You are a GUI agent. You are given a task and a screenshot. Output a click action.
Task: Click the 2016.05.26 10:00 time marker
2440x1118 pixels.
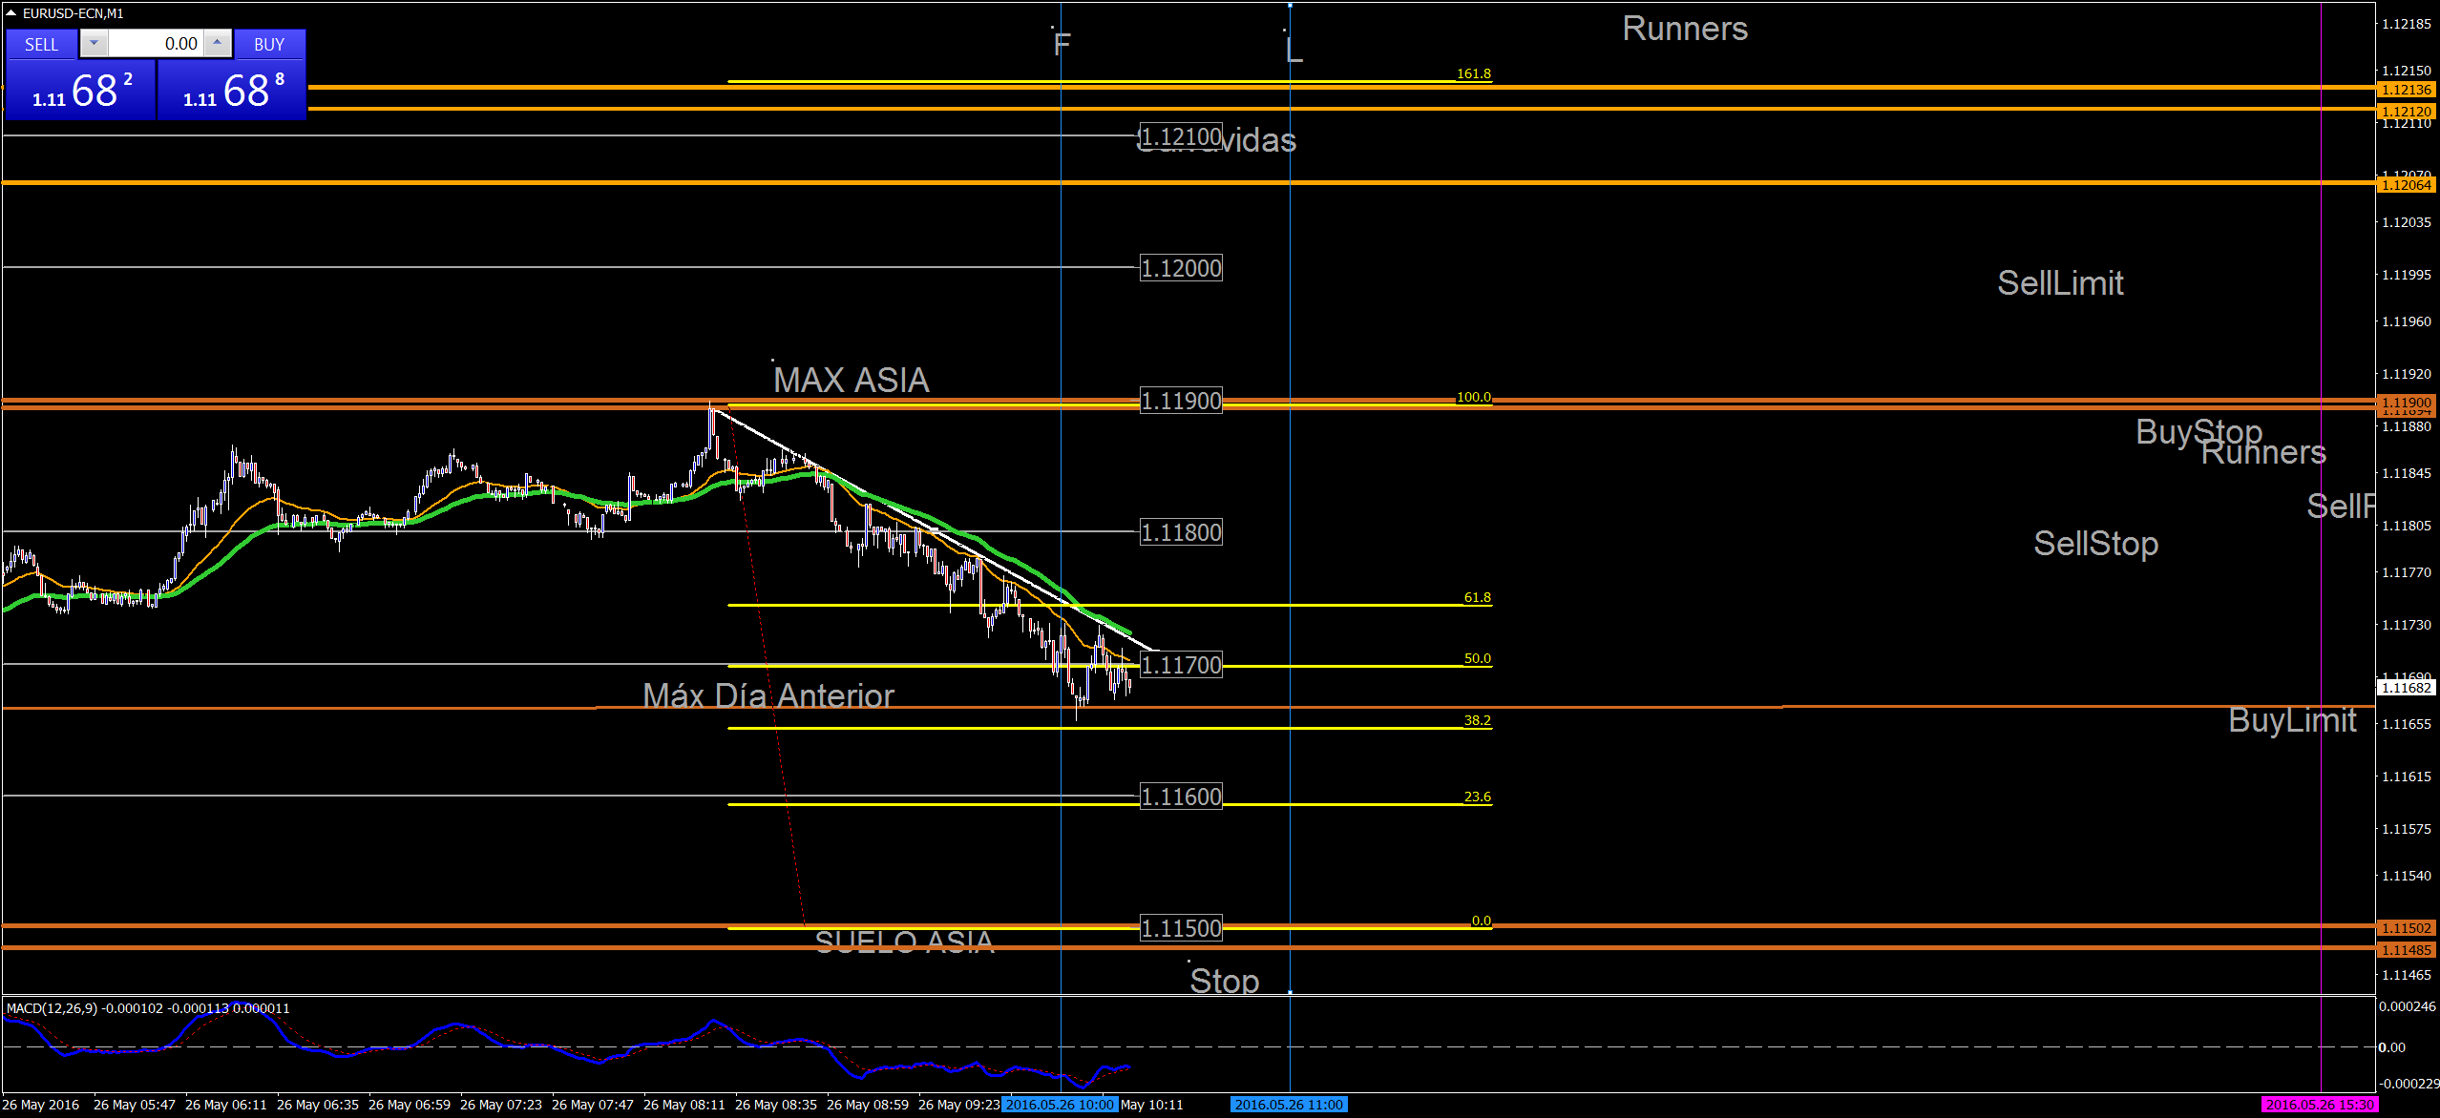pos(1060,1105)
